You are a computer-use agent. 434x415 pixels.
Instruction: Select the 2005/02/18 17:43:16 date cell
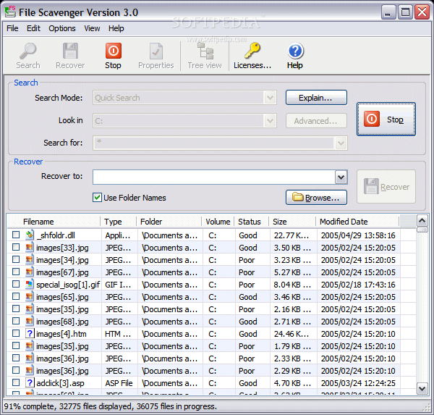[358, 285]
